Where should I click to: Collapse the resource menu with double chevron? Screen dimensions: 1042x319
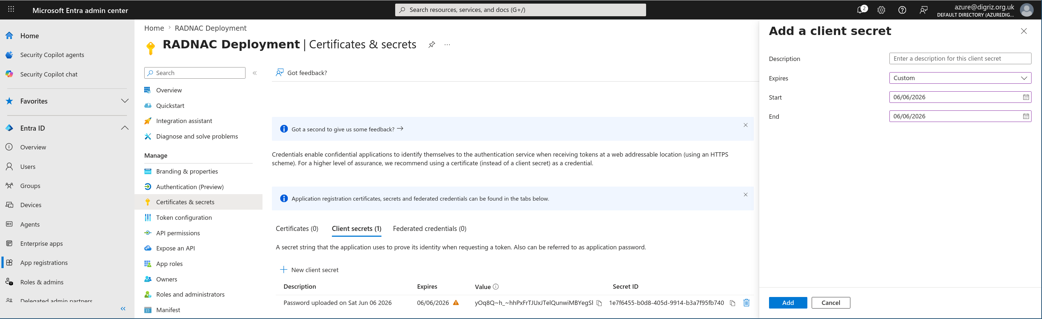coord(255,73)
